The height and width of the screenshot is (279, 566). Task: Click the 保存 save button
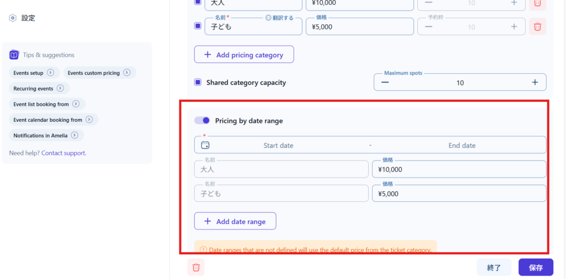tap(536, 267)
